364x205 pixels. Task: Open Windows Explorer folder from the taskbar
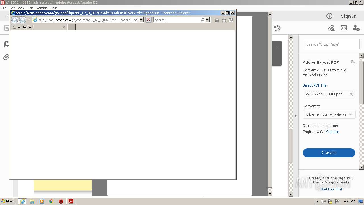pyautogui.click(x=32, y=201)
